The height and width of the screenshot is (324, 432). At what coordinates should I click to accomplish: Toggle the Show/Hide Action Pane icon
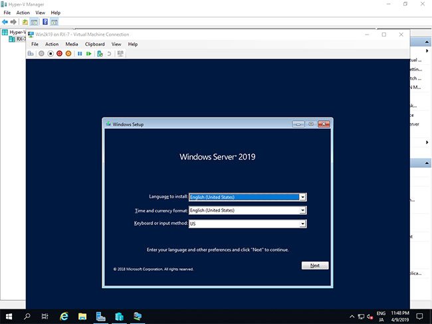(x=54, y=22)
